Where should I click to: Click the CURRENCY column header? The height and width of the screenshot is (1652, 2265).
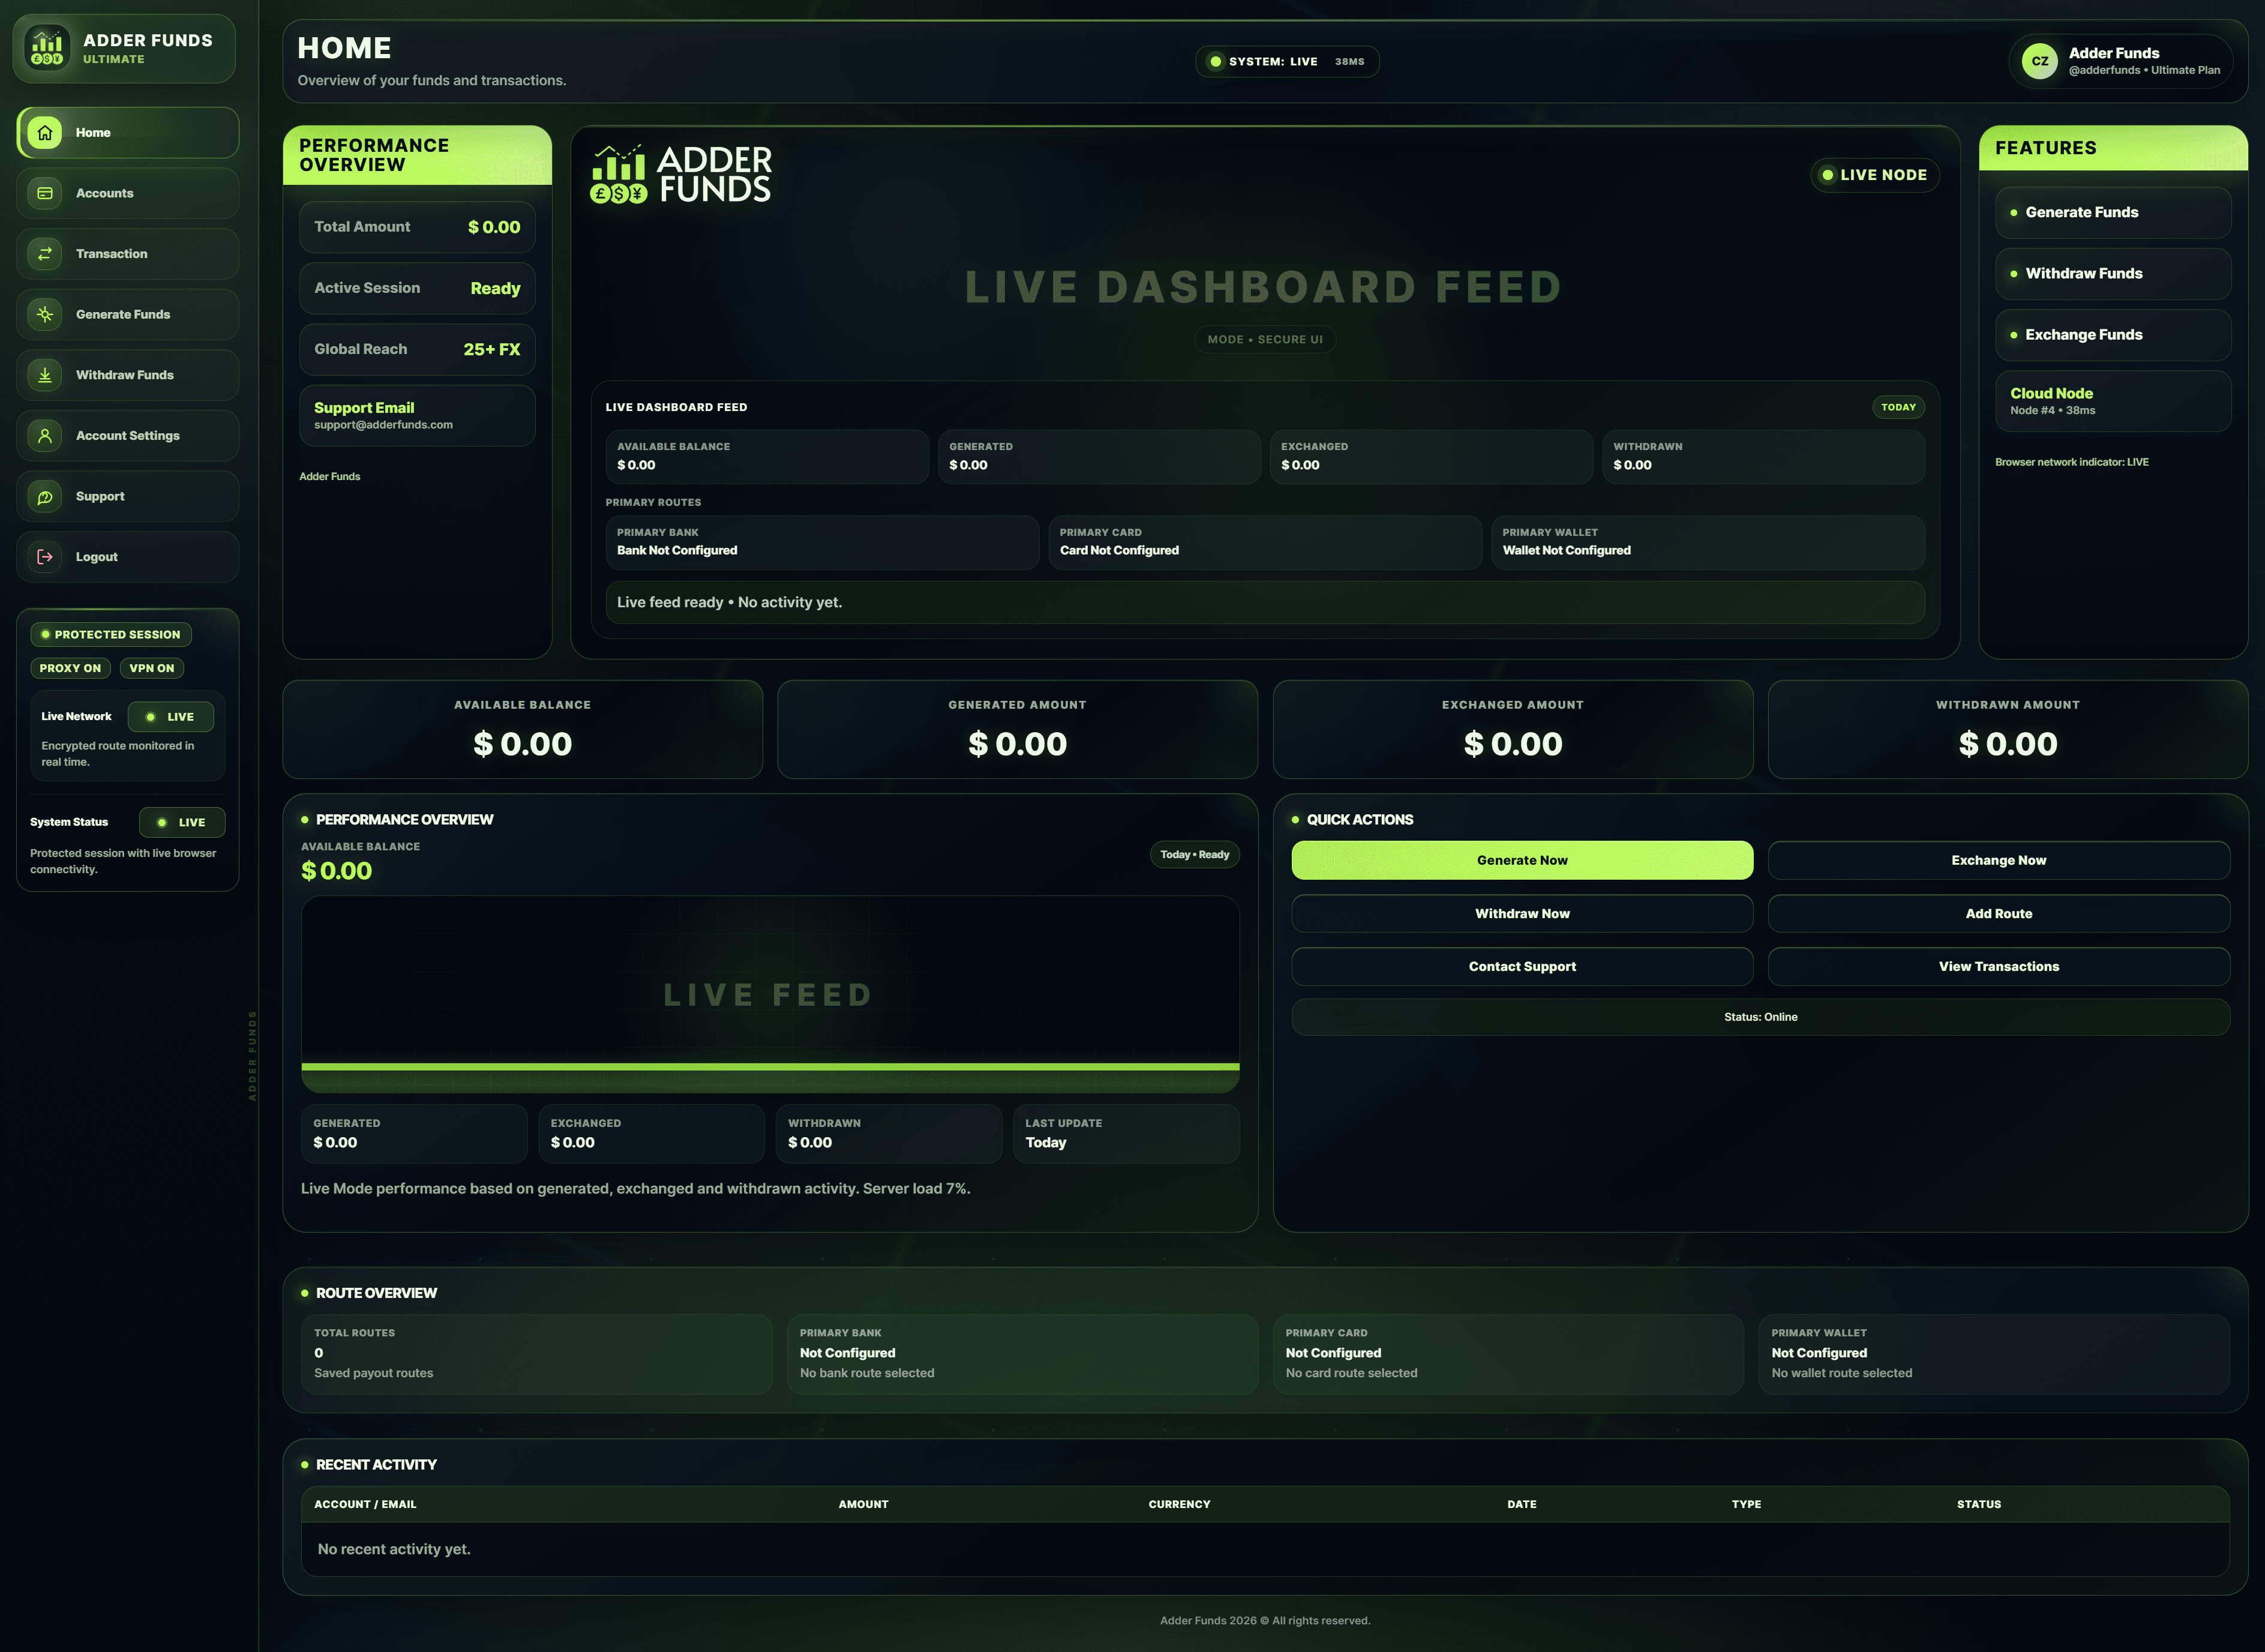[1179, 1504]
